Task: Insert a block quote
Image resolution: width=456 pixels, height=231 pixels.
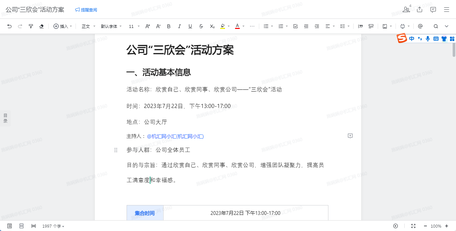Action: pyautogui.click(x=361, y=26)
